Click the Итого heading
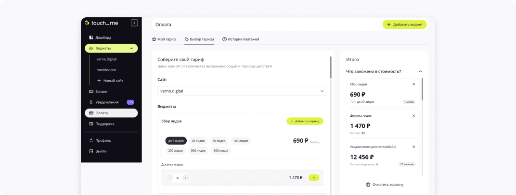 click(x=352, y=60)
